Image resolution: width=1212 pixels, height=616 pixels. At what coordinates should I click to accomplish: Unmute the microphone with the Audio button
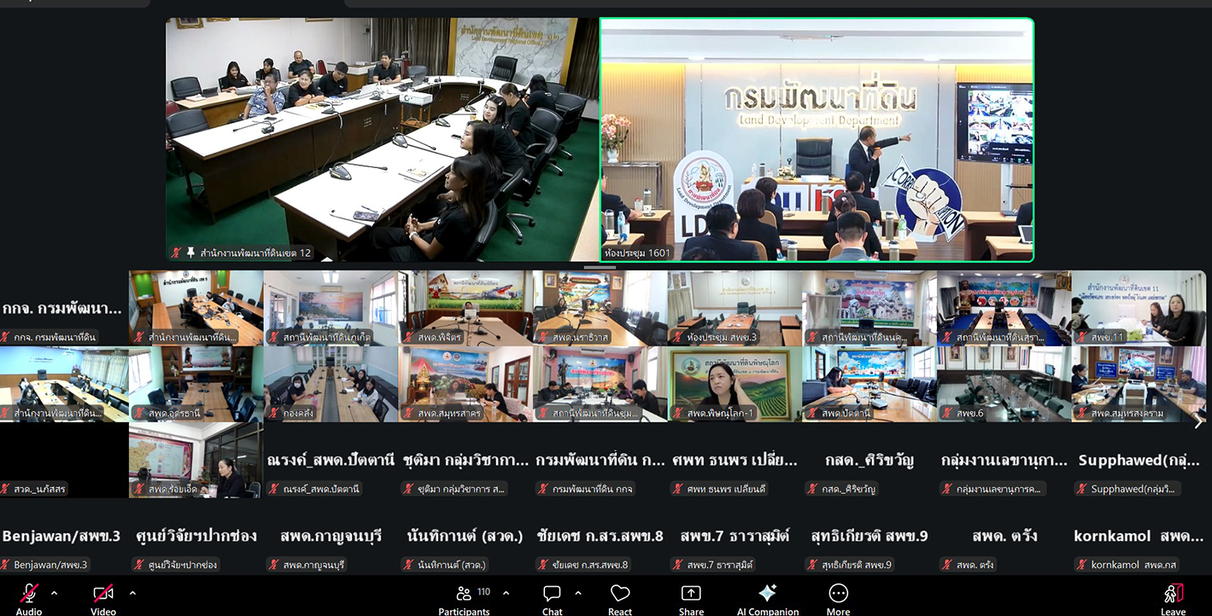pos(29,595)
